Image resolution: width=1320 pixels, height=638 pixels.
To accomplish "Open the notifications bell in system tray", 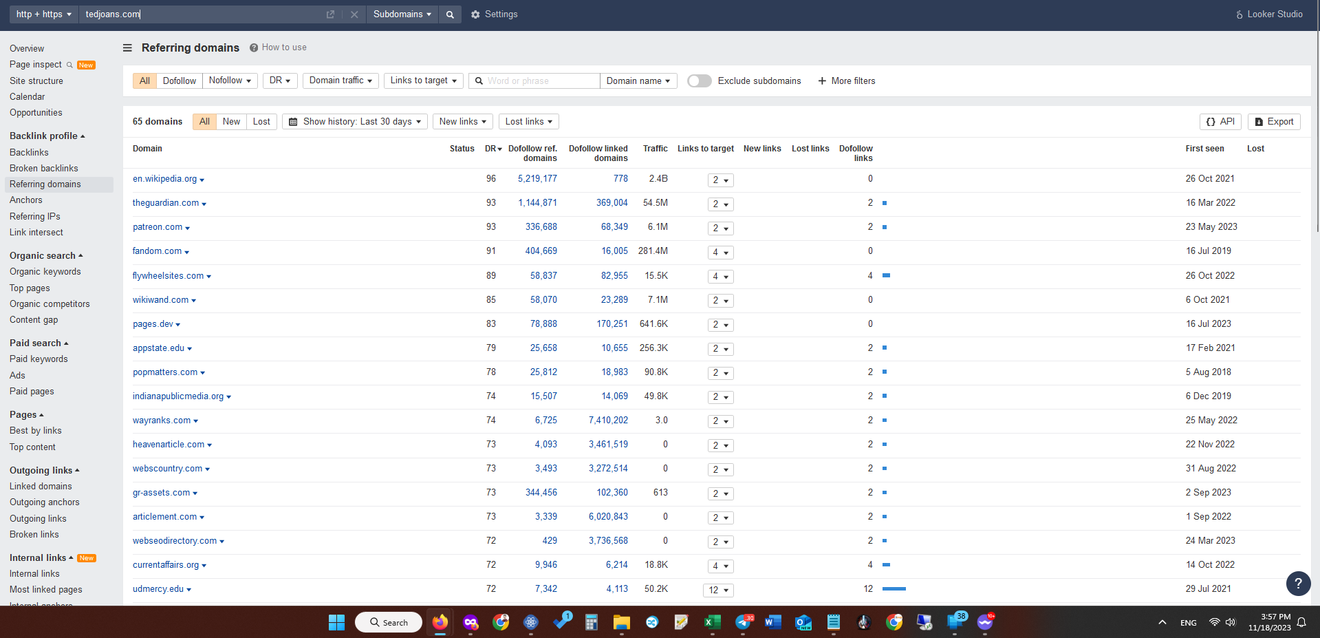I will pyautogui.click(x=1301, y=622).
